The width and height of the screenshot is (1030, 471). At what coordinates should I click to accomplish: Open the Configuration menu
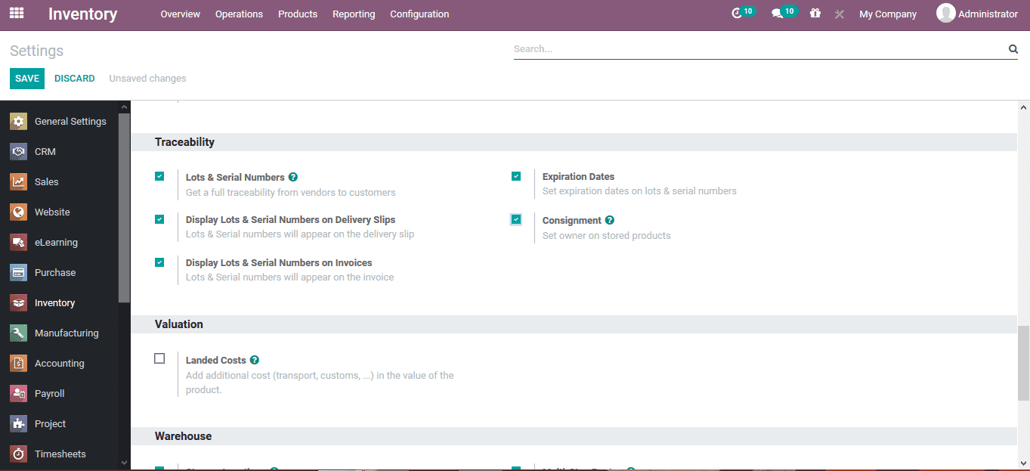pyautogui.click(x=419, y=14)
